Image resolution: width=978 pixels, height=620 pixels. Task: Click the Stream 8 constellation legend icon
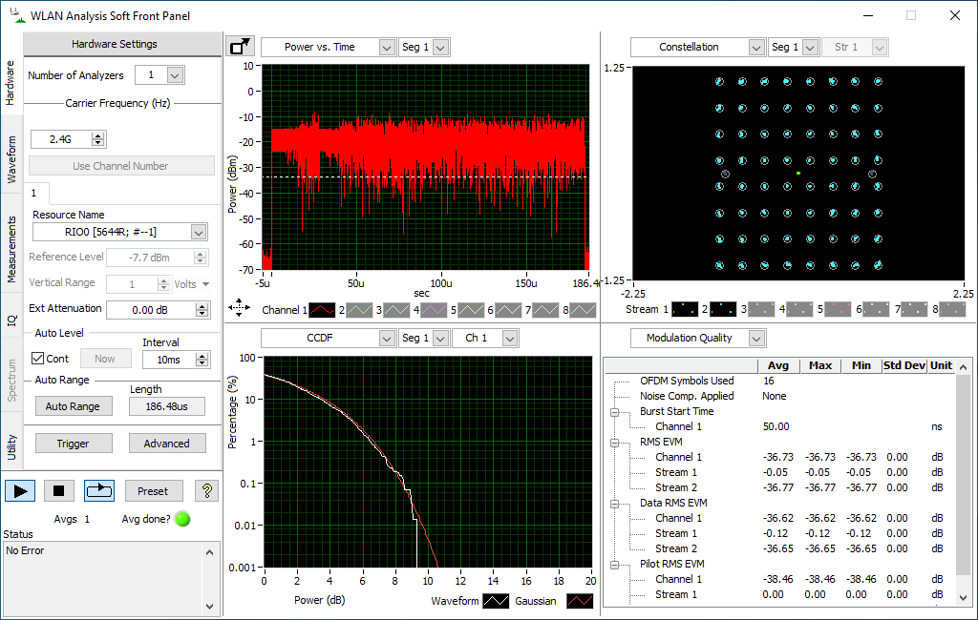(952, 309)
